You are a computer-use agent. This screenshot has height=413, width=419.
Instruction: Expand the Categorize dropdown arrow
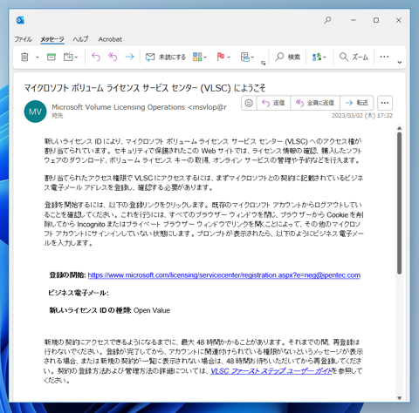click(x=205, y=58)
